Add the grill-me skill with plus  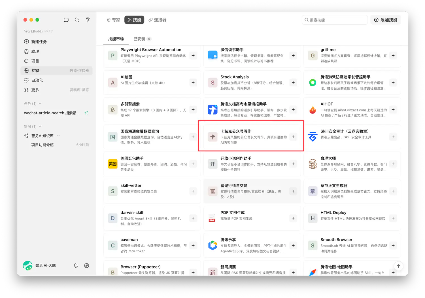[393, 56]
